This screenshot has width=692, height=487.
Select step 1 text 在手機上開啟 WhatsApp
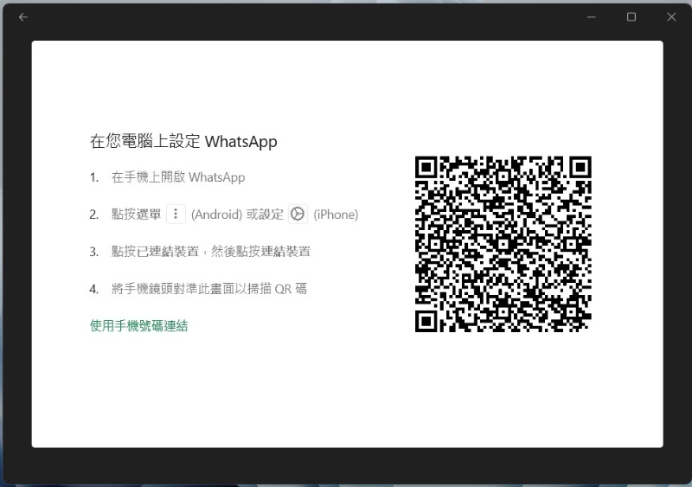click(178, 177)
